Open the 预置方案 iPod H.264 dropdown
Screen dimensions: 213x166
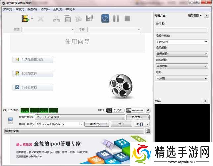tap(80, 117)
